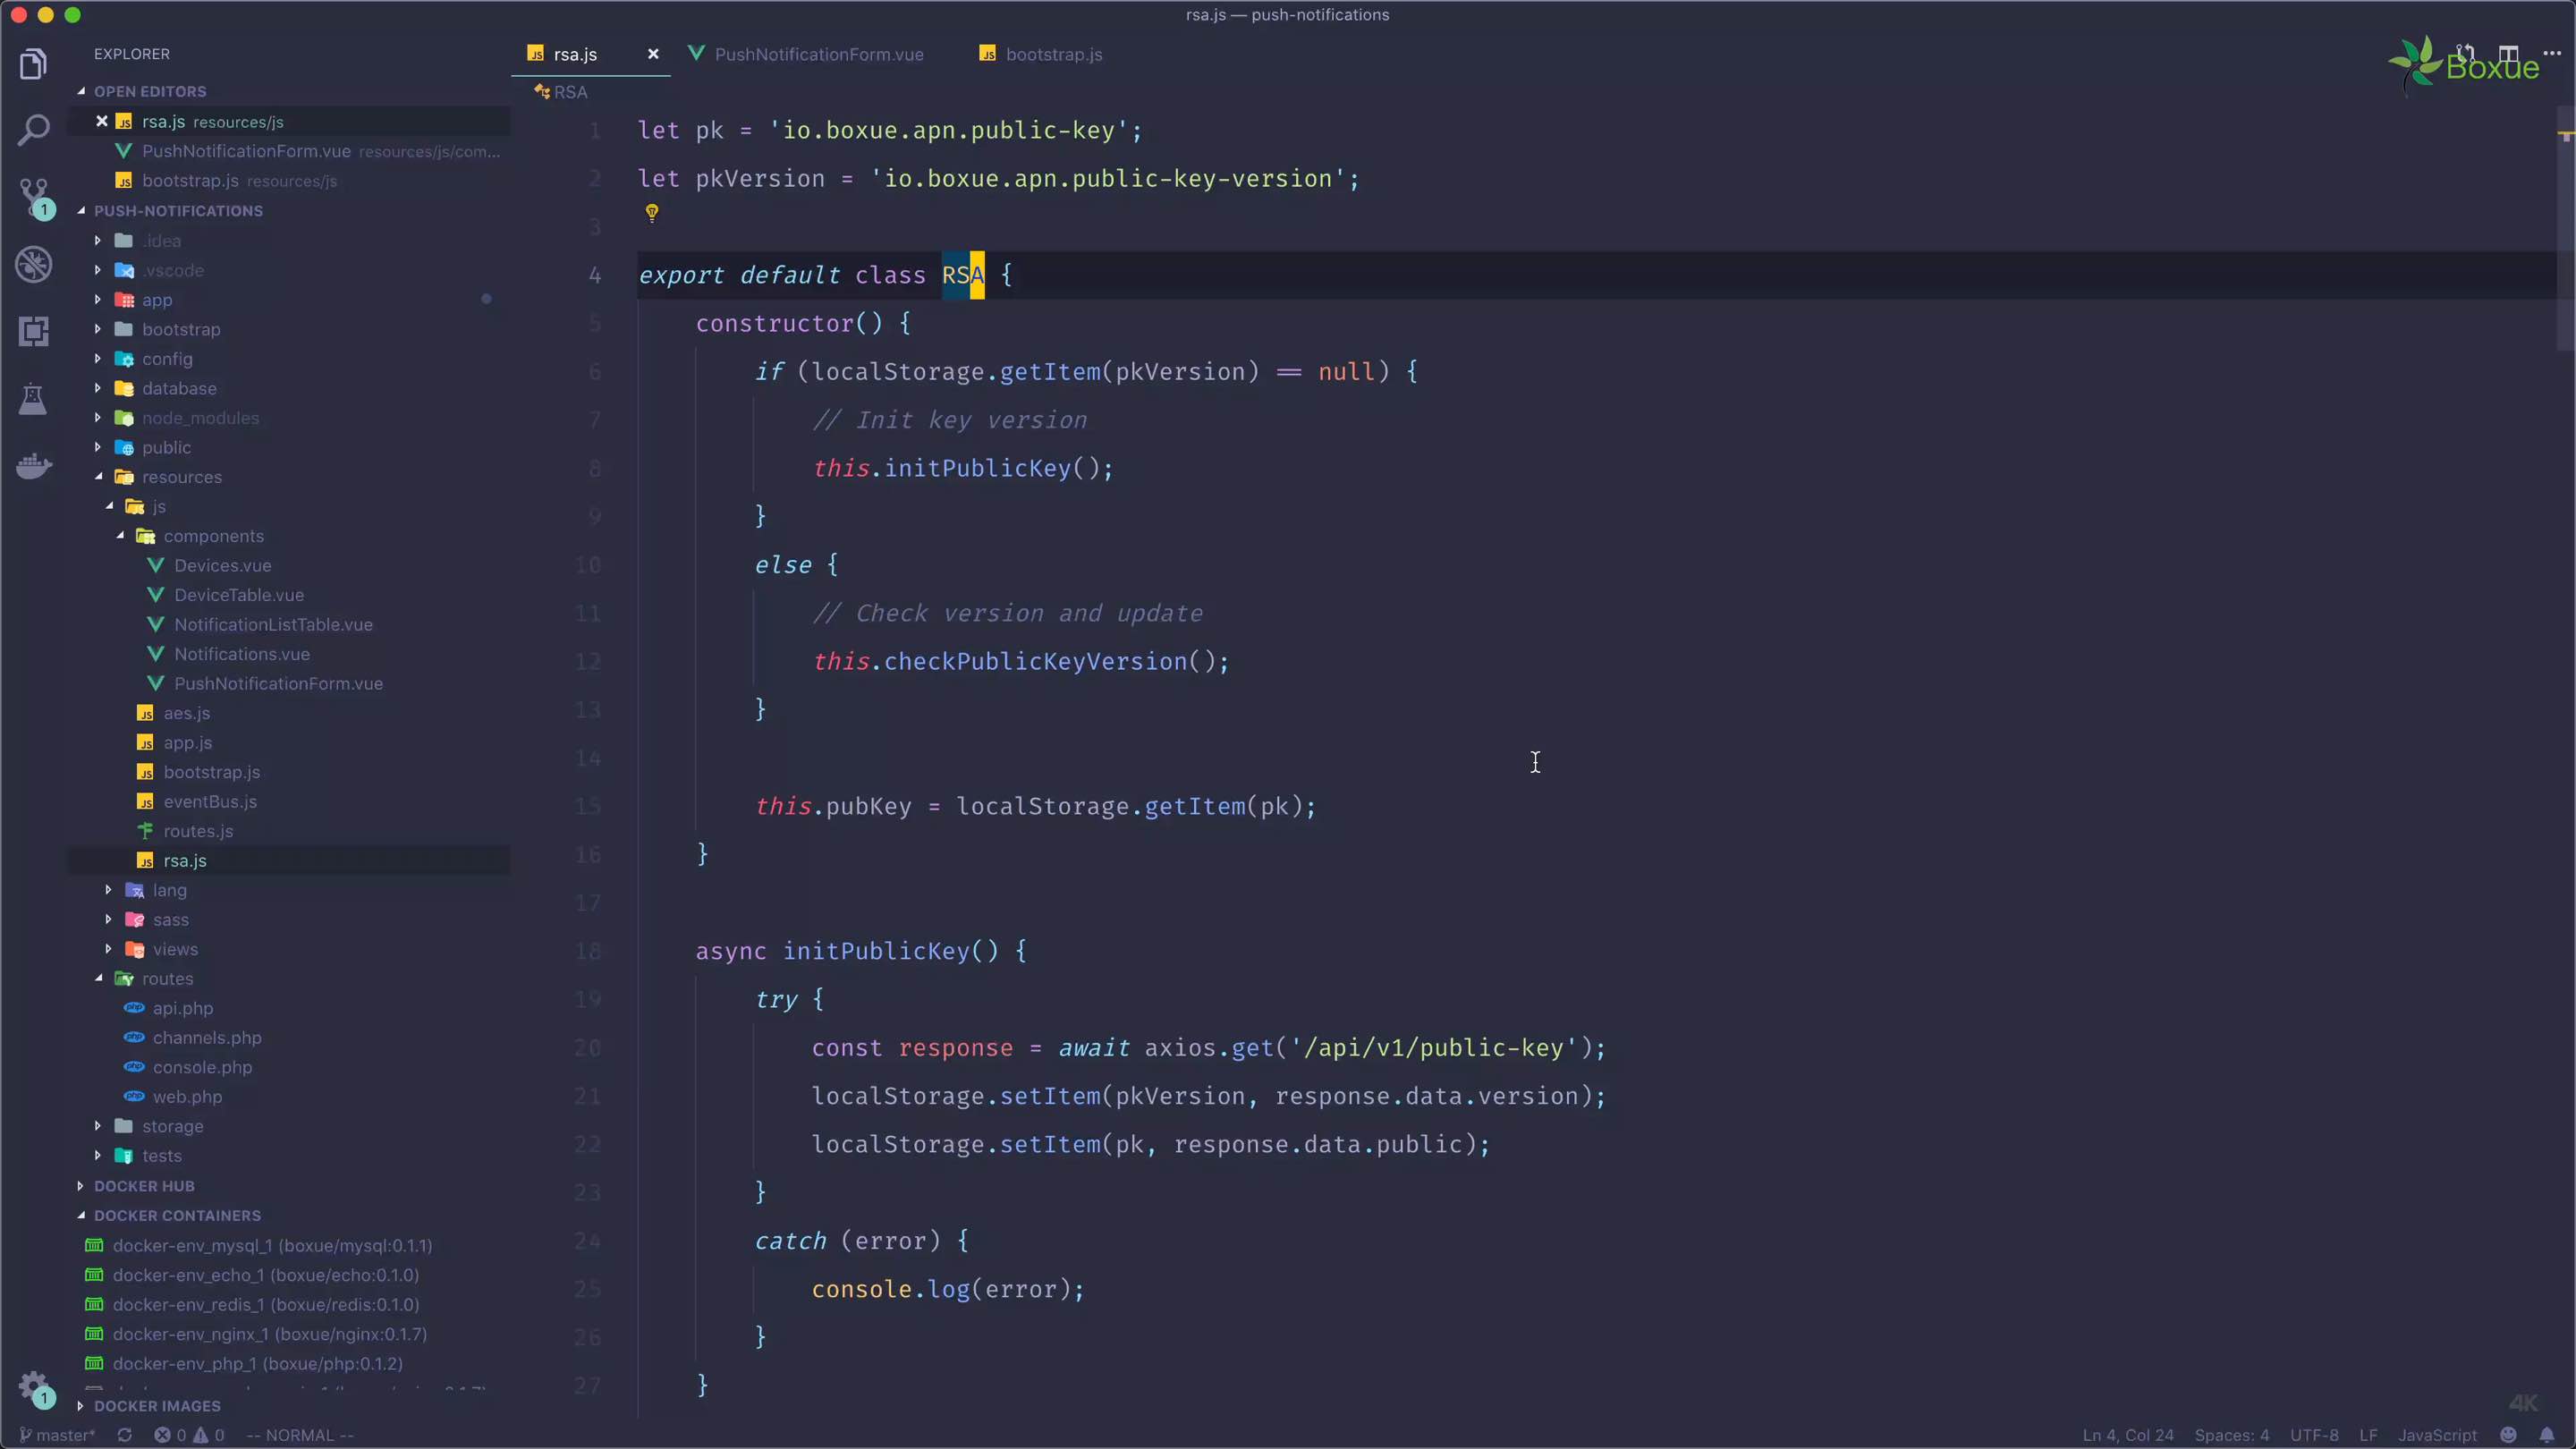Switch to PushNotificationForm.vue tab
This screenshot has width=2576, height=1449.
click(x=818, y=54)
